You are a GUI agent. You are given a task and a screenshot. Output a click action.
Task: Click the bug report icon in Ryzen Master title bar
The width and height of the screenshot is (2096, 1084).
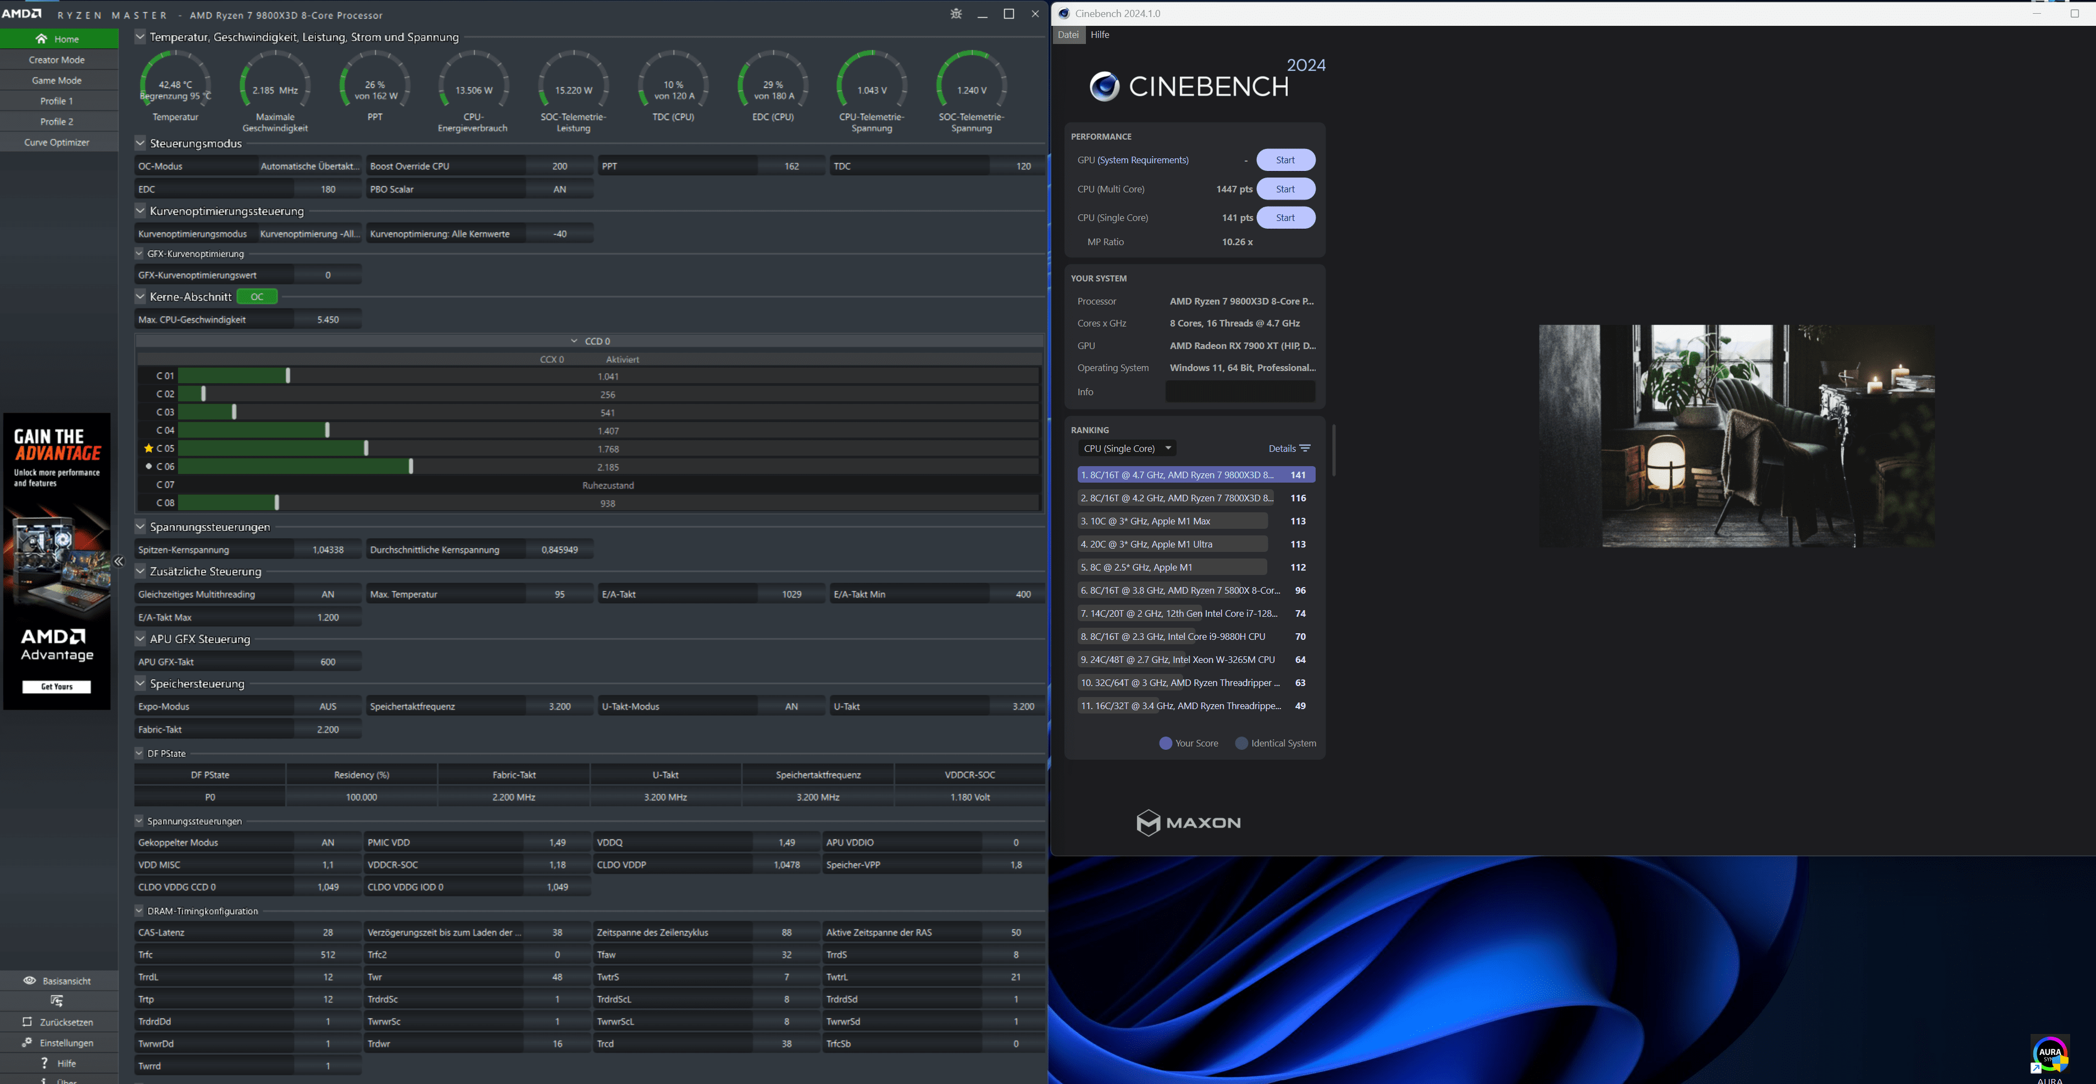[x=956, y=14]
